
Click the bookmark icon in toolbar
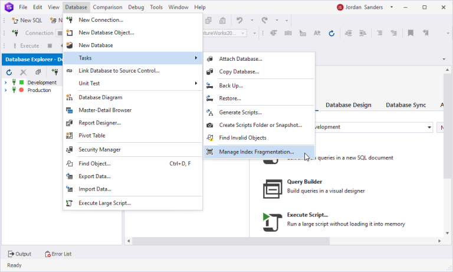[411, 33]
